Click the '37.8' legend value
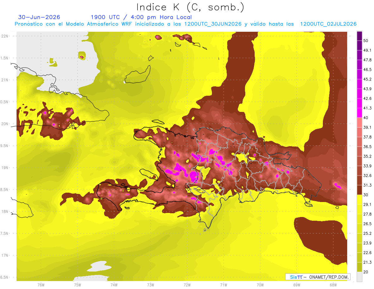The image size is (374, 289). pos(367,137)
